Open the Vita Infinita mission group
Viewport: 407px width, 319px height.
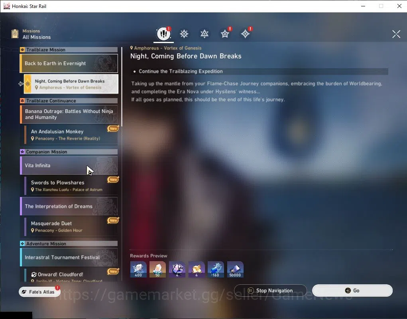click(69, 165)
